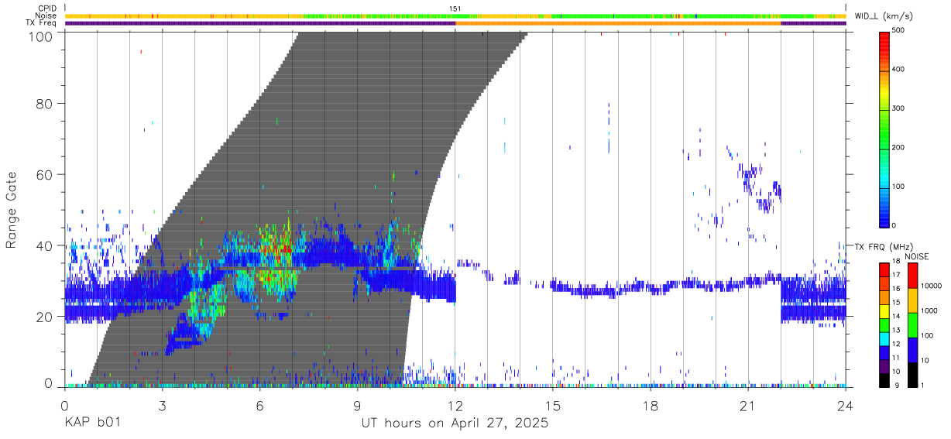This screenshot has height=439, width=951.
Task: Click the CPID label
Action: pyautogui.click(x=46, y=9)
